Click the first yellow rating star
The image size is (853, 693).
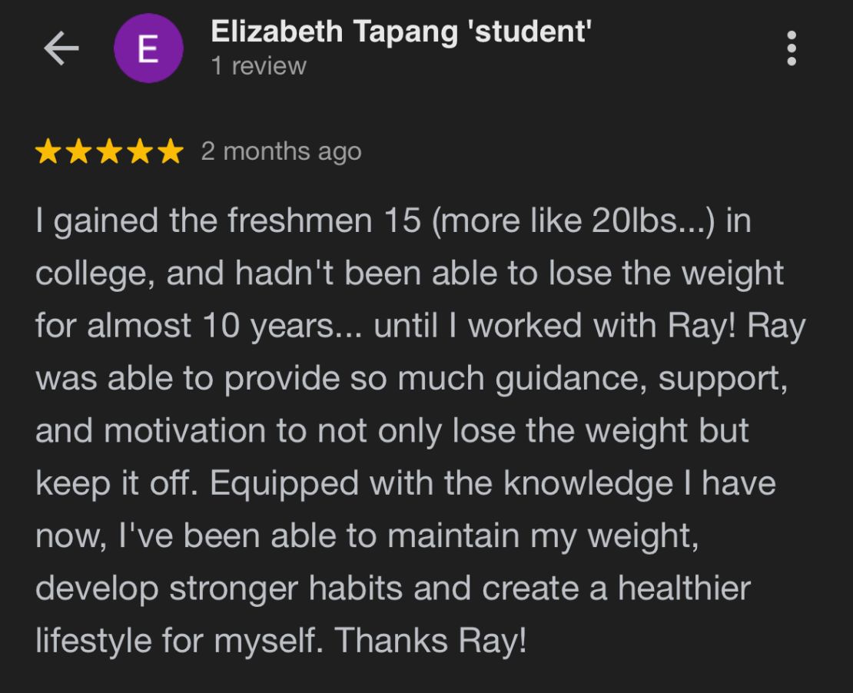[x=48, y=151]
